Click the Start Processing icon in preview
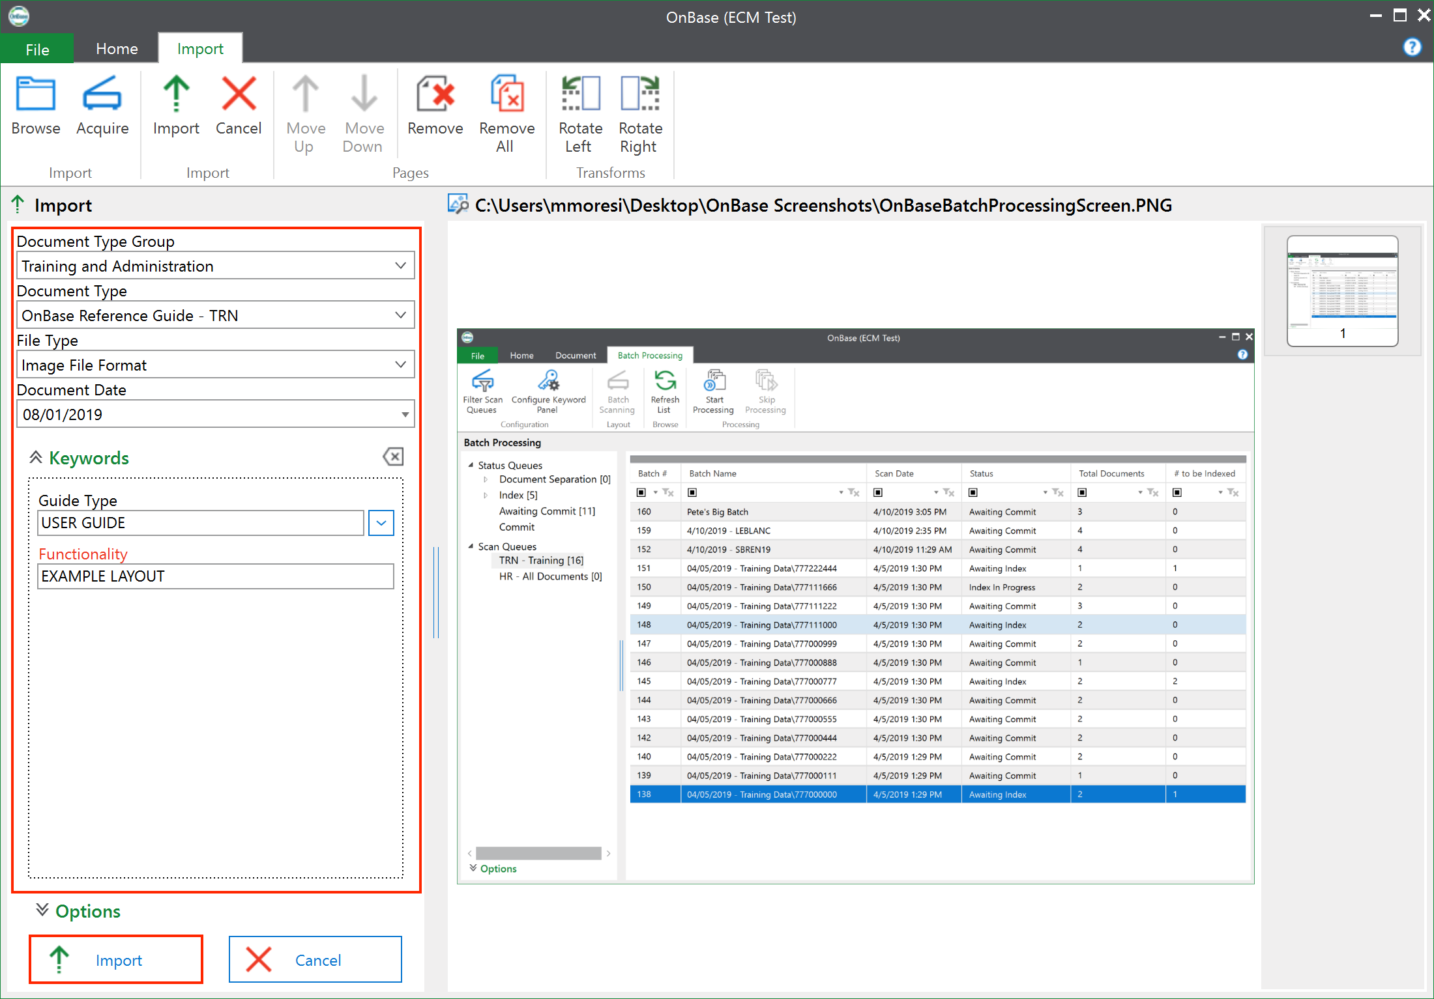The height and width of the screenshot is (999, 1434). [714, 380]
